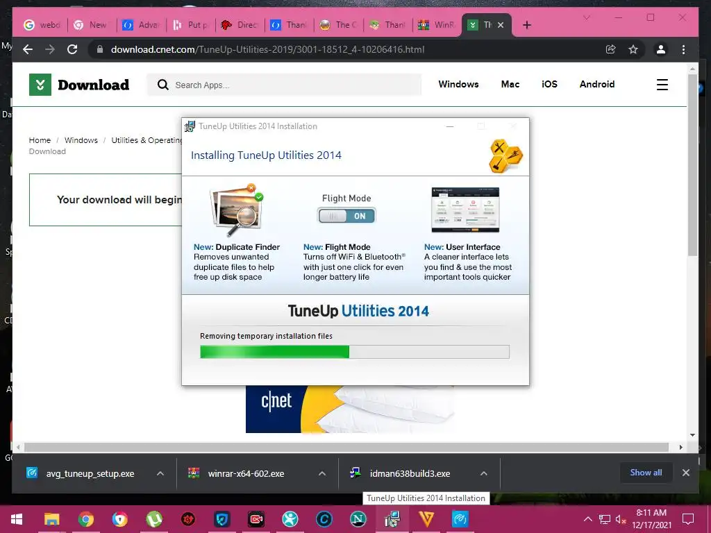Switch to the Direc tab

[240, 25]
